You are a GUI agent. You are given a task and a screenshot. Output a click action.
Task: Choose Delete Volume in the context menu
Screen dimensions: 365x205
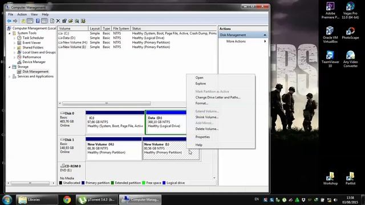[x=221, y=129]
